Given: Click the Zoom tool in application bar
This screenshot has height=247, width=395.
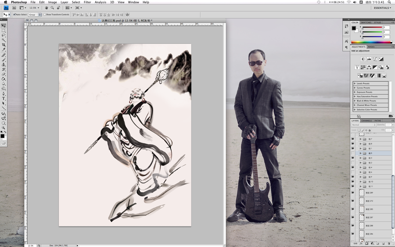Looking at the screenshot, I should [x=52, y=8].
